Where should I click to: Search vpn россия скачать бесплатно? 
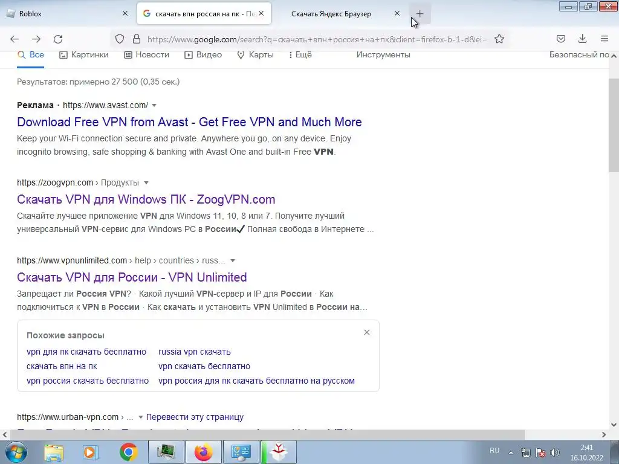point(88,381)
